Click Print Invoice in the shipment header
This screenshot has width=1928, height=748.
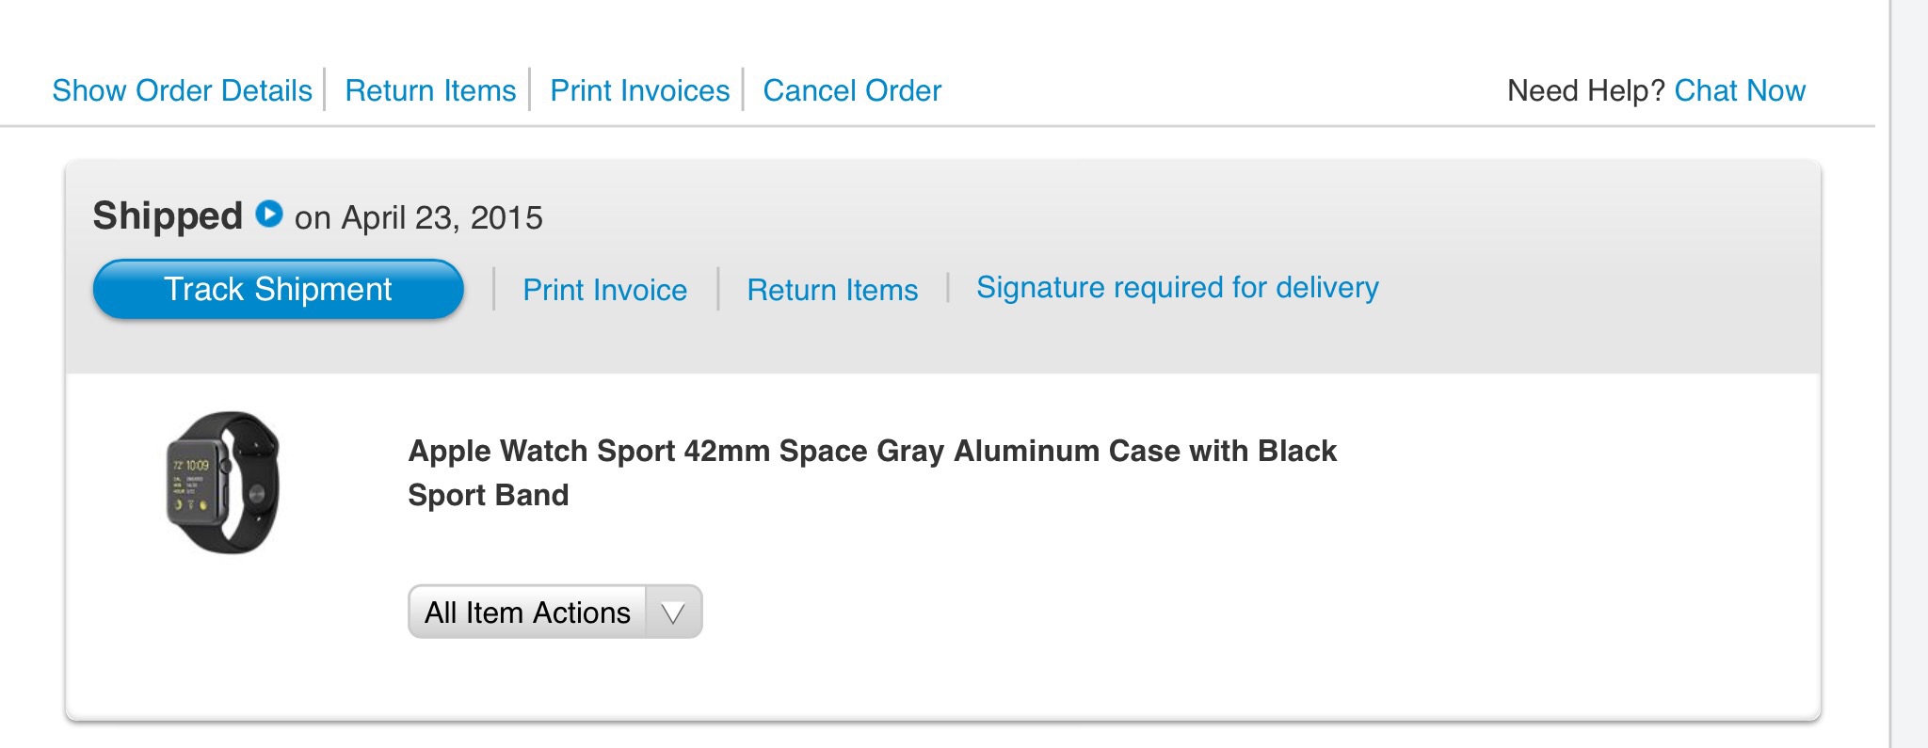coord(604,290)
